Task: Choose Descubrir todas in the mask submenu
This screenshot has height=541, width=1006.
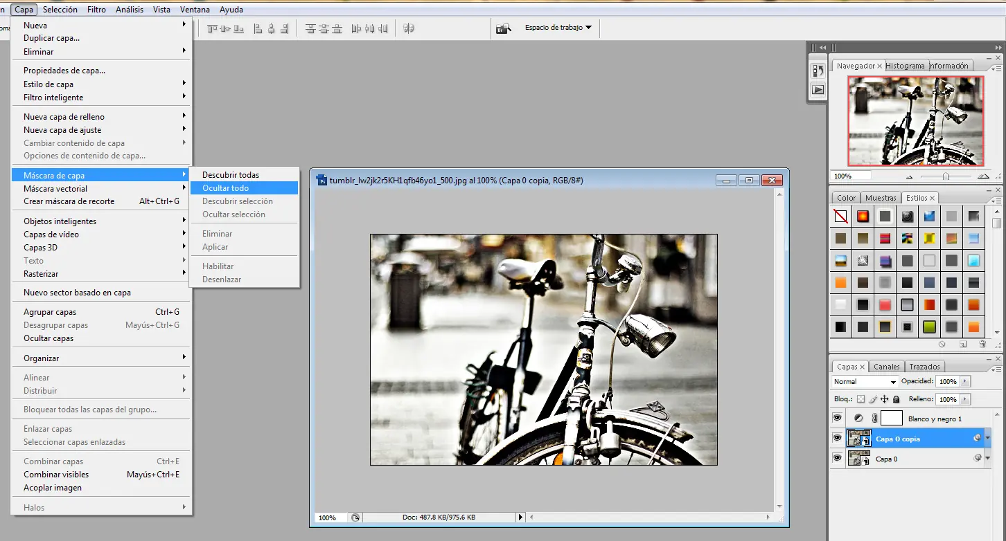Action: coord(244,175)
